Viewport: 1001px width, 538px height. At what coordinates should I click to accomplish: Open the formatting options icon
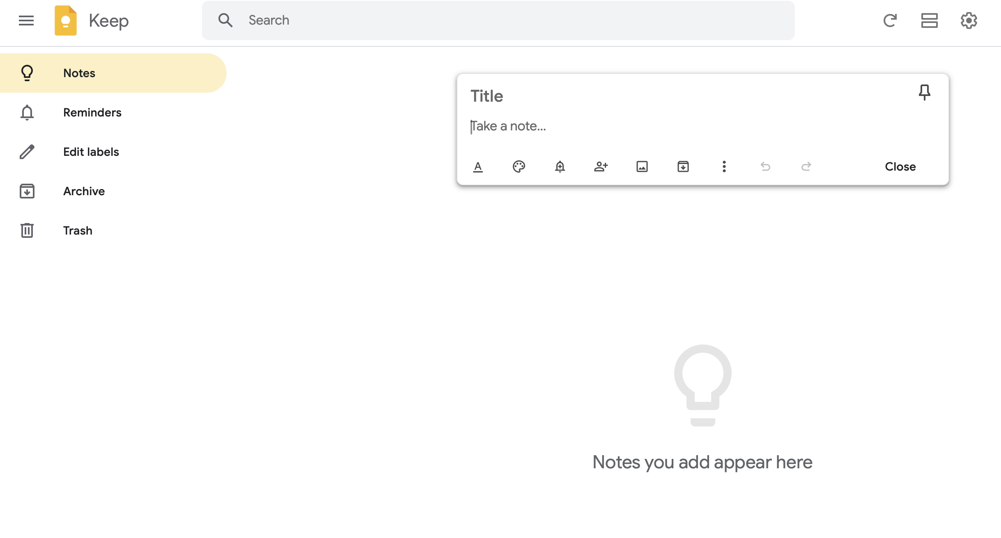pyautogui.click(x=478, y=166)
